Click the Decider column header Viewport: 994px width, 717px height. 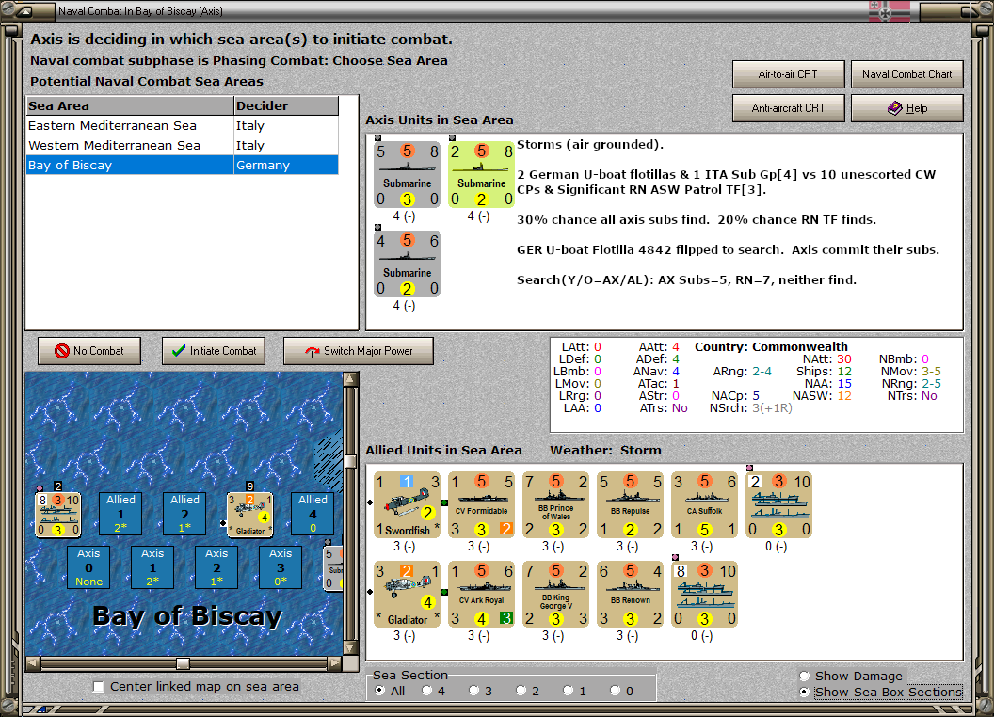286,106
